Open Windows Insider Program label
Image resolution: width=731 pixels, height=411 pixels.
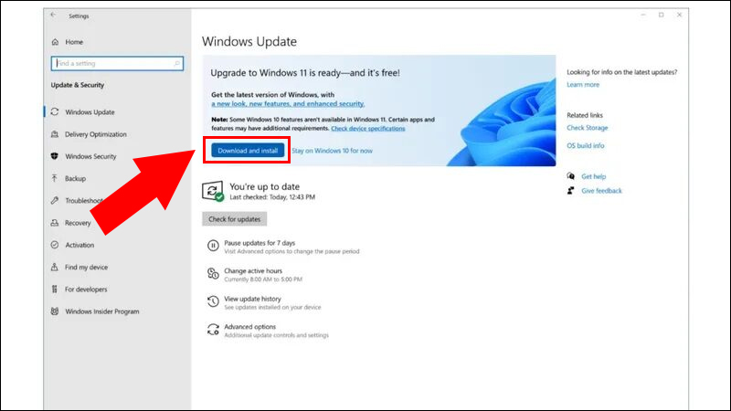click(102, 311)
